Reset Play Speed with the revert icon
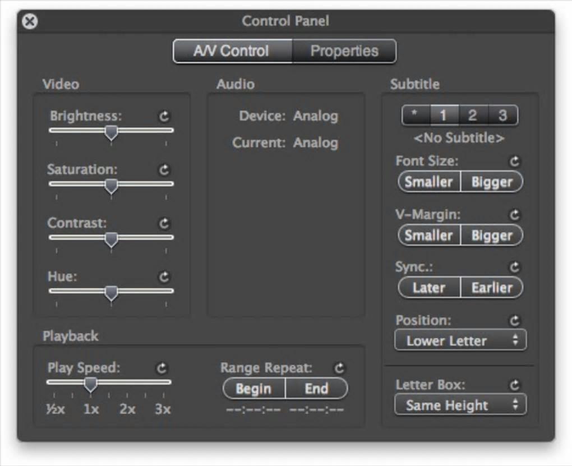 click(x=162, y=368)
